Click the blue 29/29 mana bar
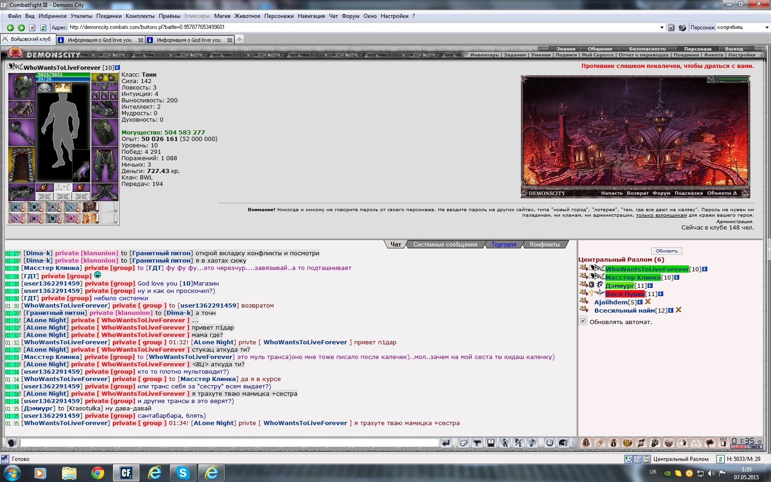The width and height of the screenshot is (771, 482). (63, 79)
